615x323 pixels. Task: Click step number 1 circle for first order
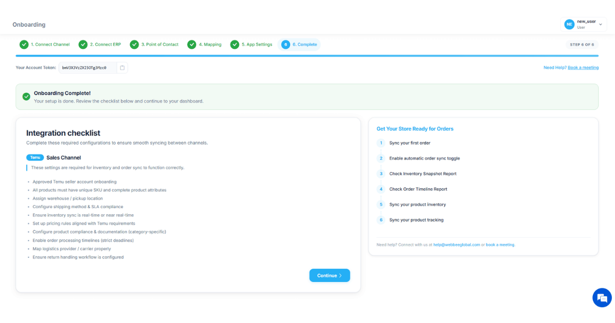pos(381,143)
